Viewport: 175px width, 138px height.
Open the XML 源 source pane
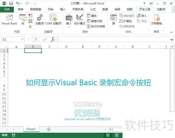tap(113, 20)
